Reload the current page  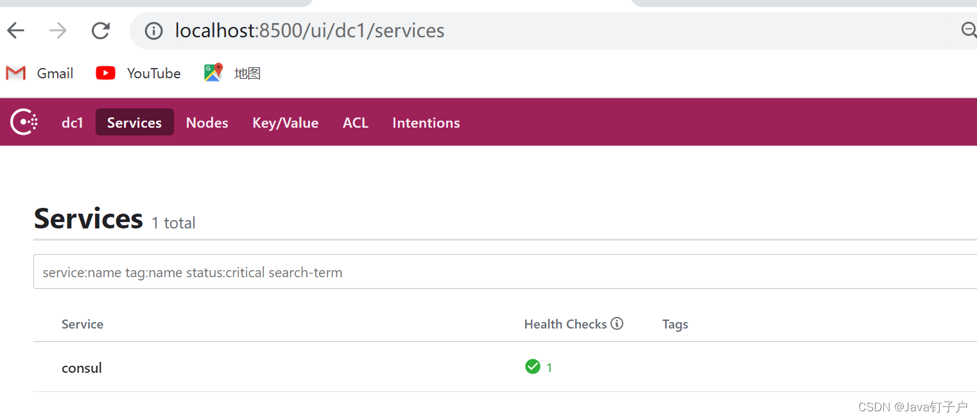(101, 30)
